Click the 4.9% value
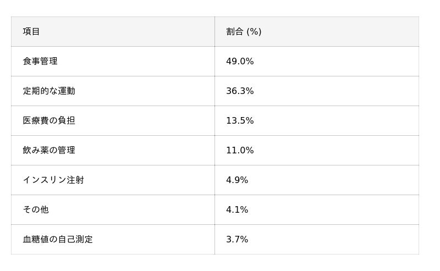Image resolution: width=440 pixels, height=271 pixels. (x=237, y=180)
